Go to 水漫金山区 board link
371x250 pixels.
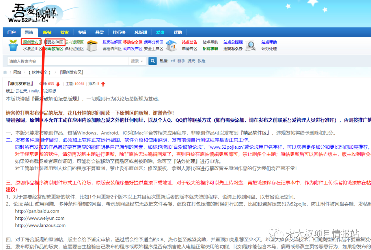(x=33, y=49)
